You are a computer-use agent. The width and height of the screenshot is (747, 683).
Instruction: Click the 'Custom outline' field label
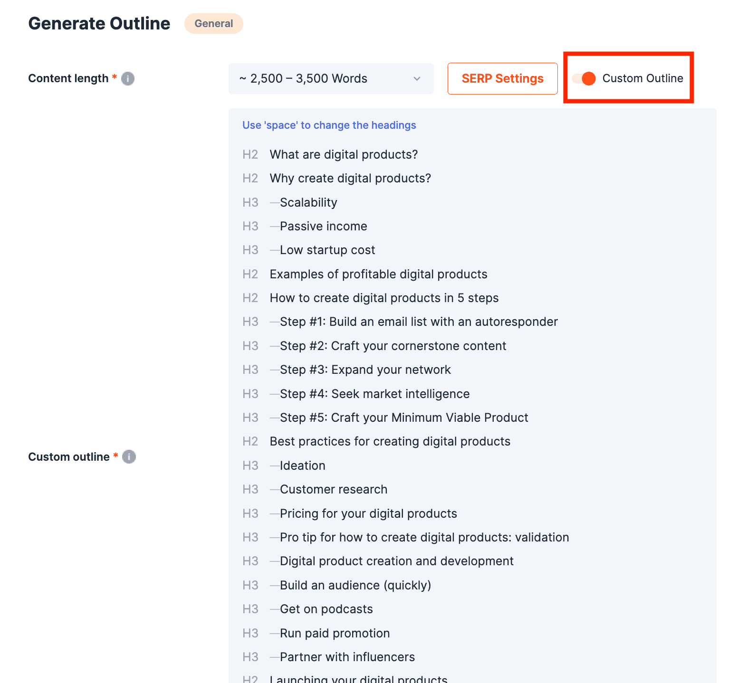69,456
